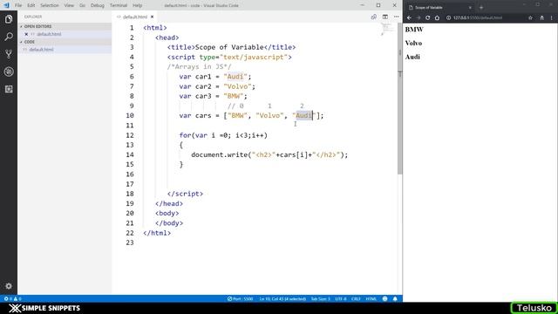Click the open changes editor icon
The width and height of the screenshot is (558, 314).
coord(374,17)
